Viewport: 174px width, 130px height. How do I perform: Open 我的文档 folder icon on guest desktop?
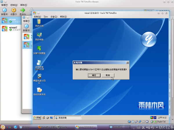pos(39,23)
